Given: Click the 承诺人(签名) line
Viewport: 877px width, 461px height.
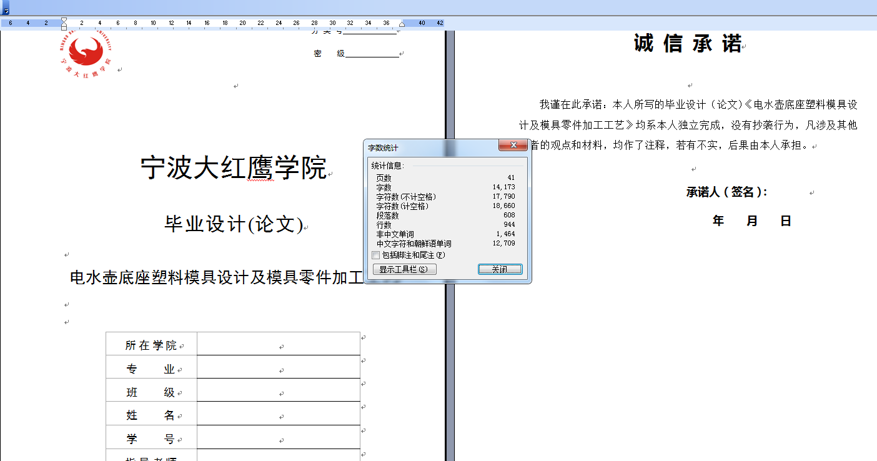Looking at the screenshot, I should point(727,192).
